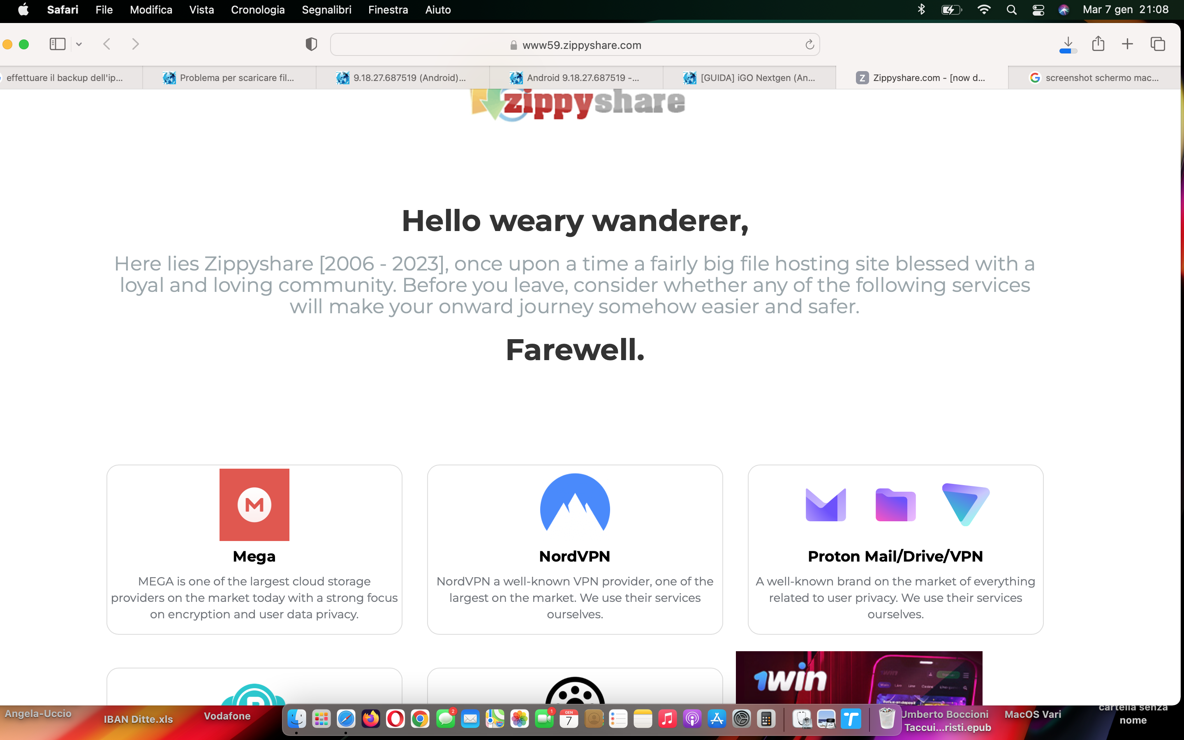Open Mail from the Dock
This screenshot has height=740, width=1184.
point(469,719)
